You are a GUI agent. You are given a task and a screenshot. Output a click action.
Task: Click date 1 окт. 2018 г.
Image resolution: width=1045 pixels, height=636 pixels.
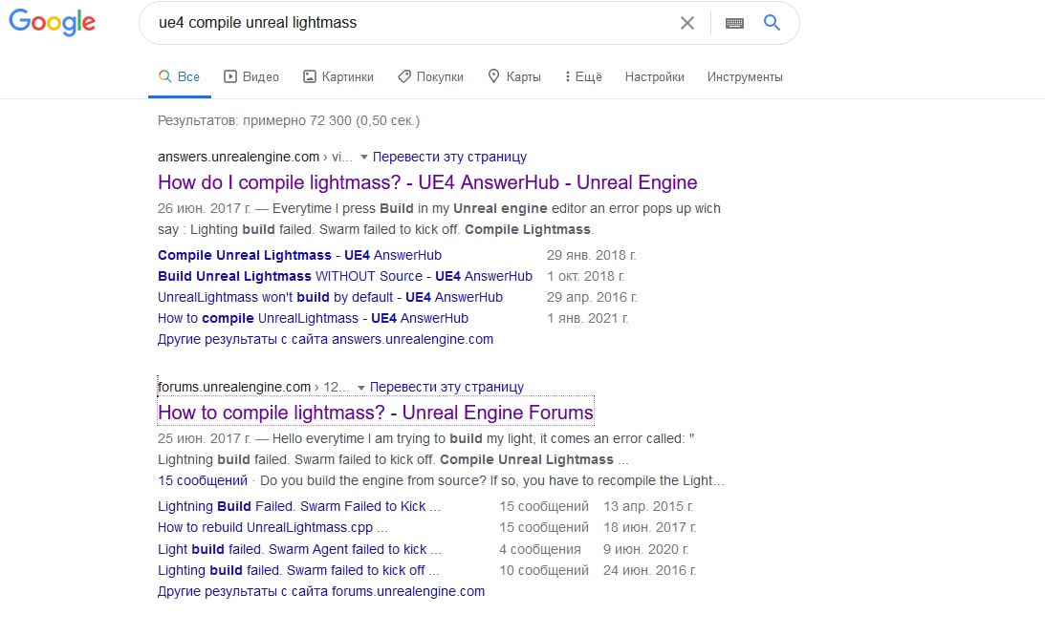coord(585,276)
